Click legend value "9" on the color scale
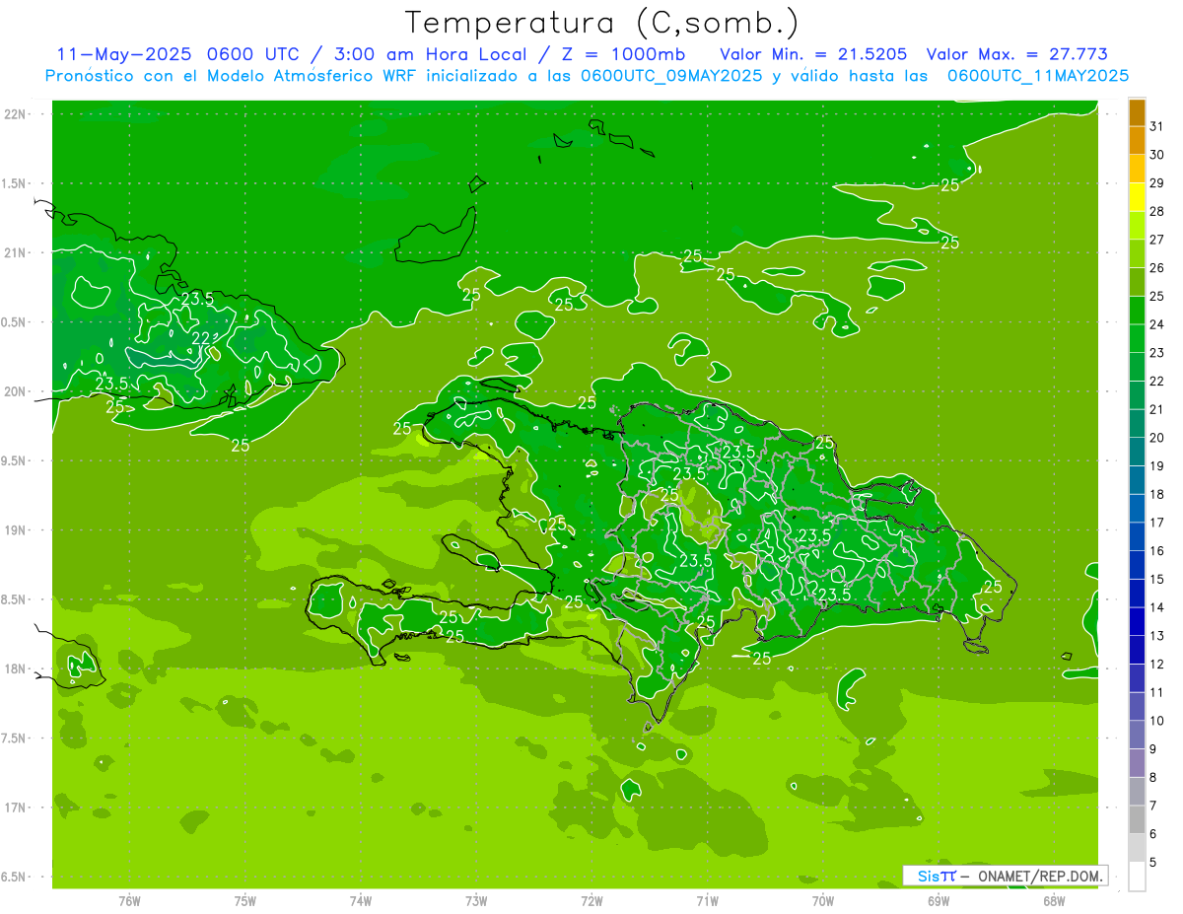Screen dimensions: 1183x914 pos(1153,749)
